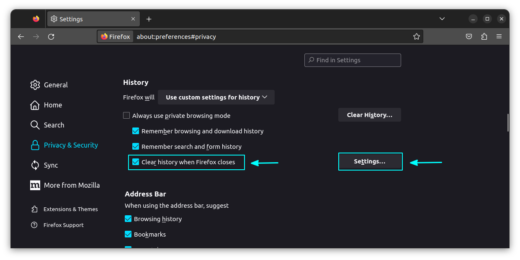The width and height of the screenshot is (520, 260).
Task: Open history clearing Settings button
Action: pos(370,161)
